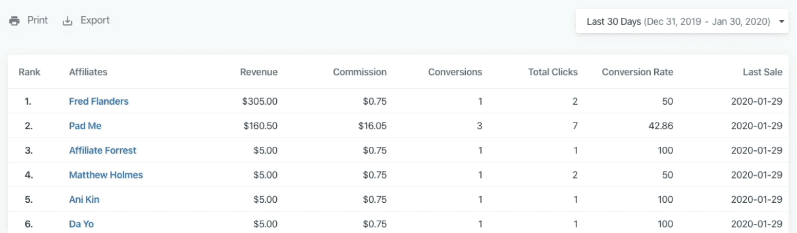Open the Last 30 Days date dropdown
Image resolution: width=797 pixels, height=233 pixels.
coord(678,22)
